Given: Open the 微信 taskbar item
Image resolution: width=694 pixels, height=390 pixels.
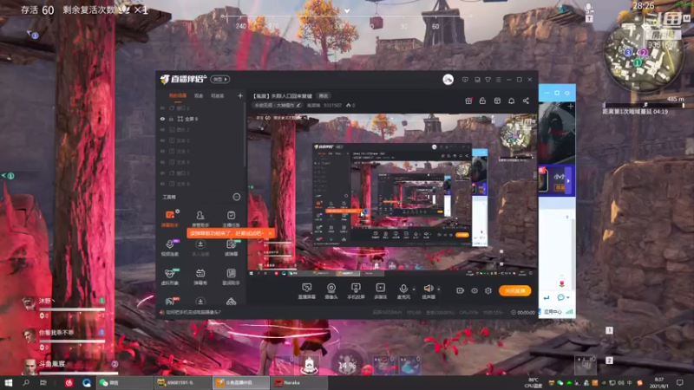Looking at the screenshot, I should [x=124, y=382].
